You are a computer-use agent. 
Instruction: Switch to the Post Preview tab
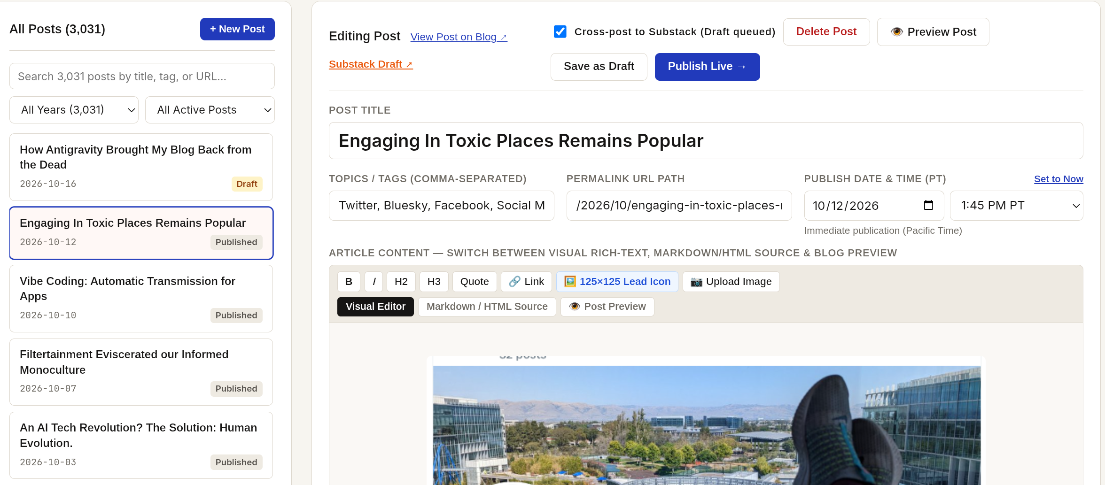coord(607,307)
